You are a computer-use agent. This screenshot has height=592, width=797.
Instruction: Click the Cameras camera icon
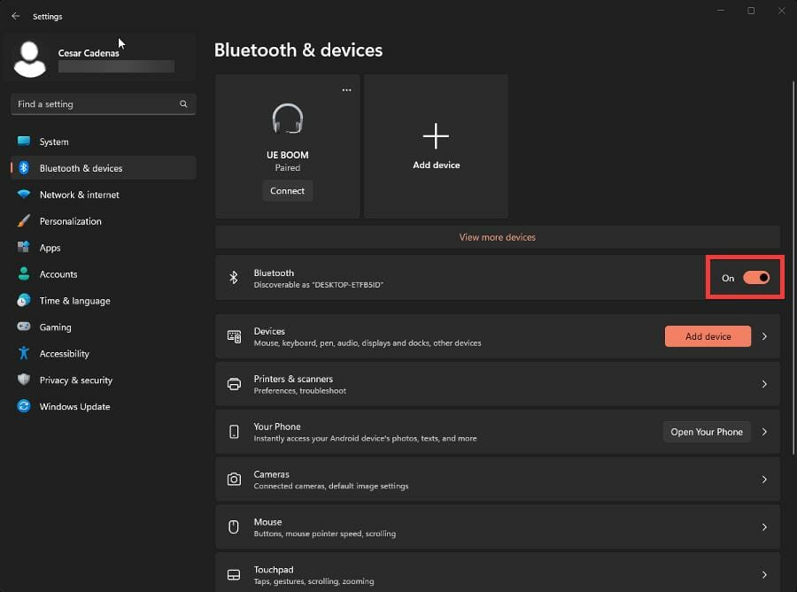[234, 480]
